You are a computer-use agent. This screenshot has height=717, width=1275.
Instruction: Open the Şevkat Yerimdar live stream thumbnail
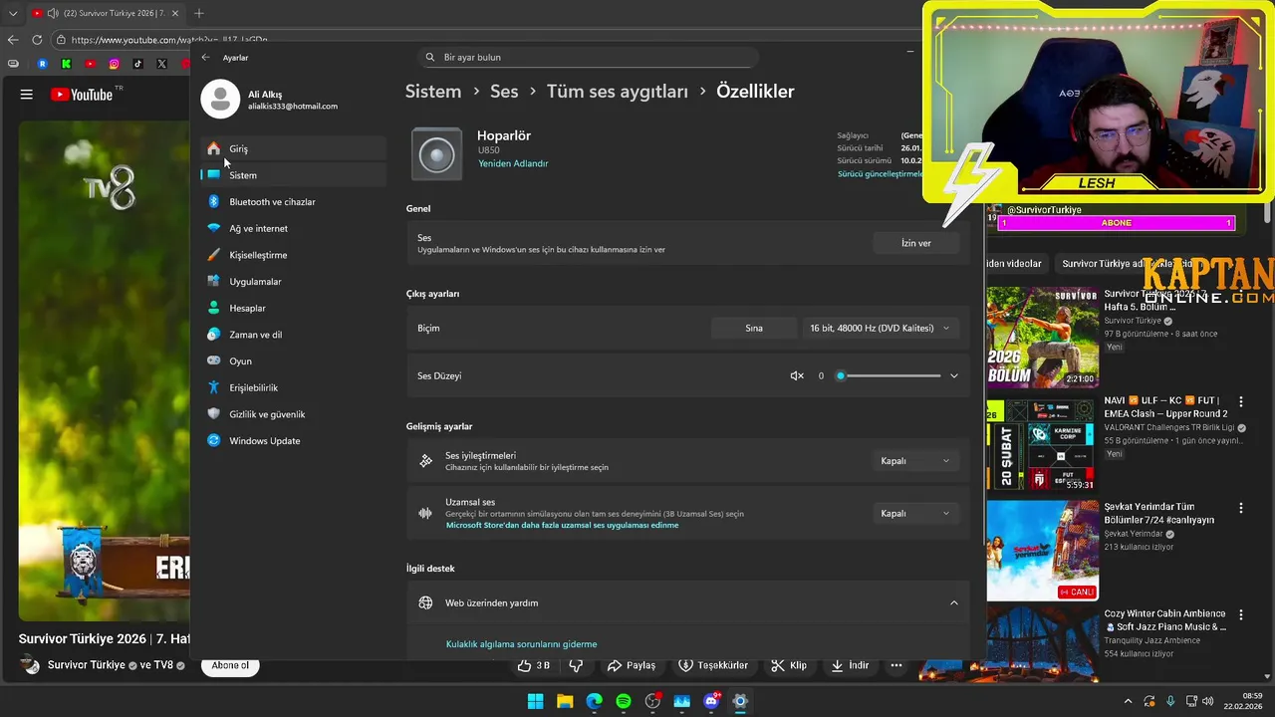click(x=1043, y=551)
